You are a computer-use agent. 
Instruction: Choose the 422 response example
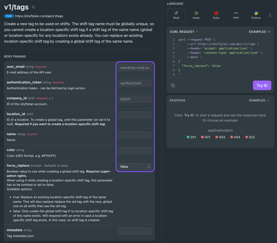click(250, 137)
